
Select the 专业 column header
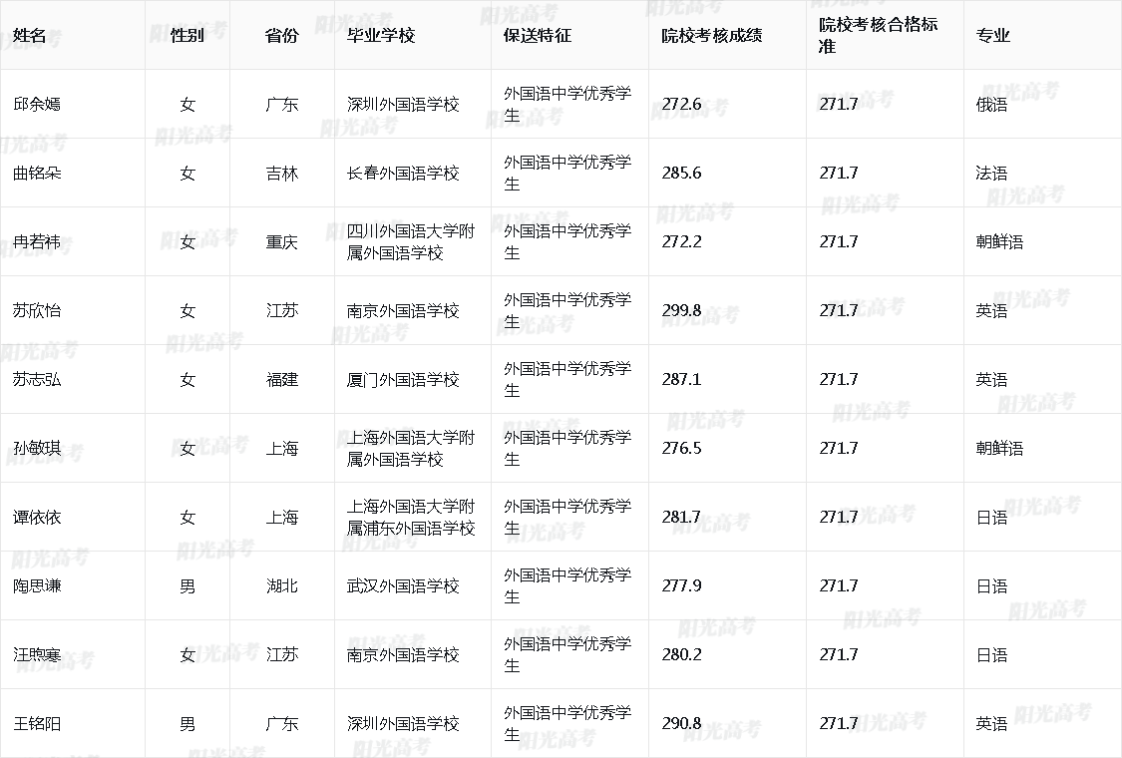(992, 36)
